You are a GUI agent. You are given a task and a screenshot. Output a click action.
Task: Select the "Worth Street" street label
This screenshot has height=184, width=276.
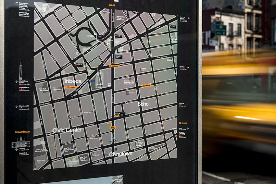(41, 120)
